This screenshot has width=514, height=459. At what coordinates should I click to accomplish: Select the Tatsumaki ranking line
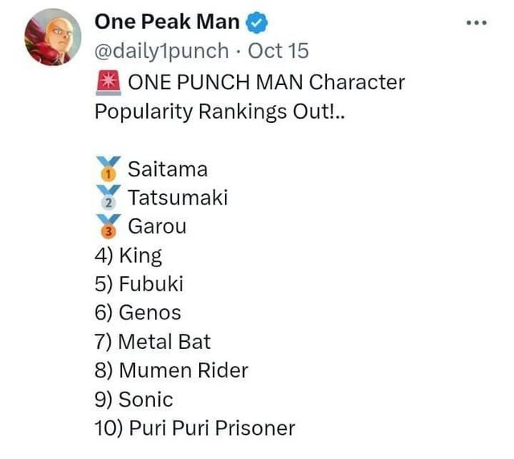tap(177, 197)
